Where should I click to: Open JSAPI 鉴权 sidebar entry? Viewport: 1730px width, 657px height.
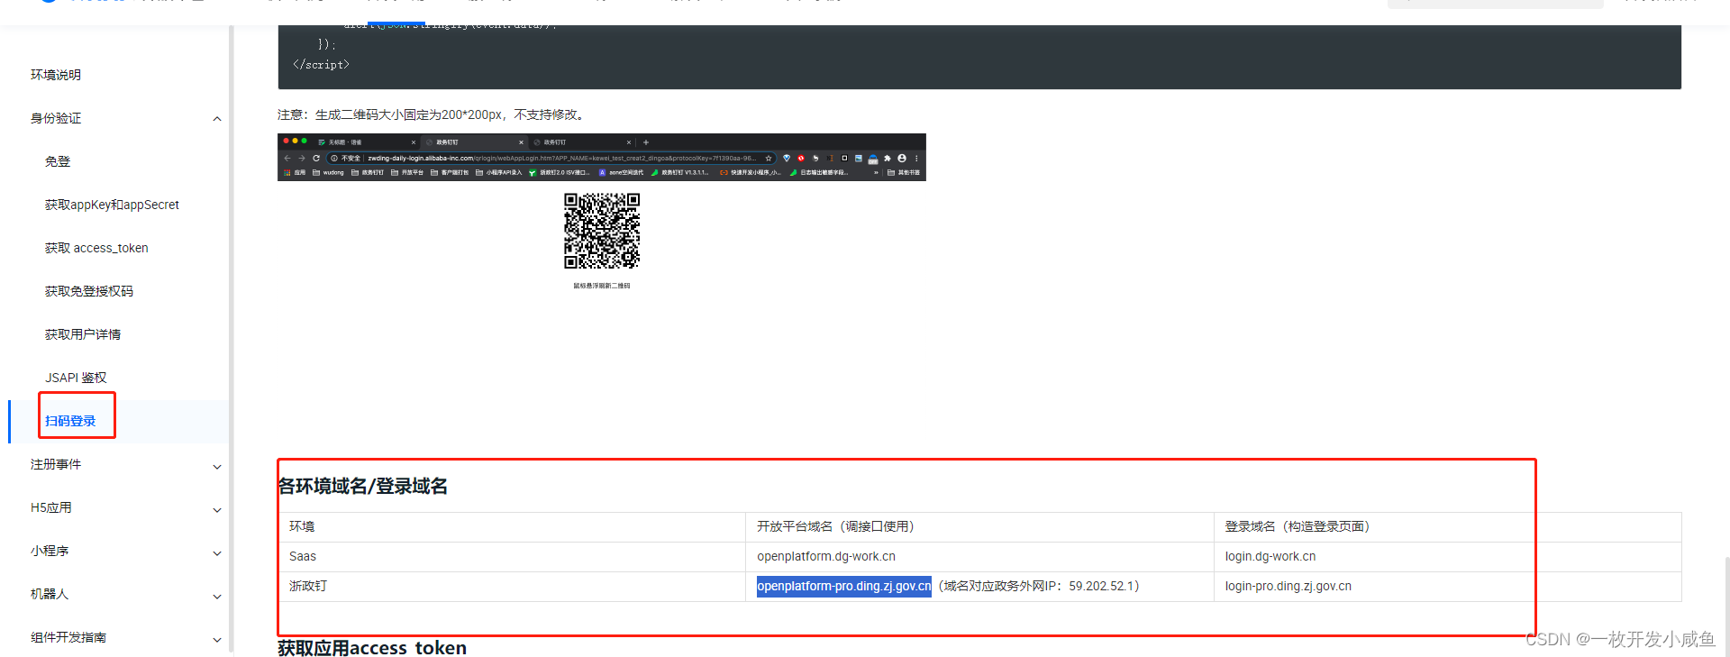pos(76,378)
